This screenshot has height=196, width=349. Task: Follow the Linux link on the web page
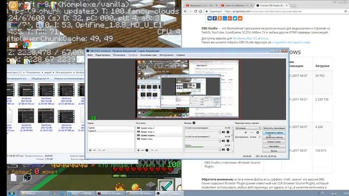(x=264, y=38)
